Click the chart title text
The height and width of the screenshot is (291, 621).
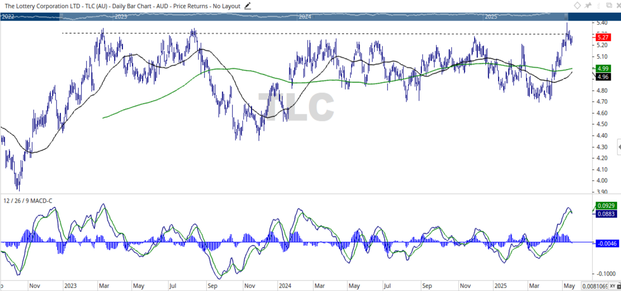tap(122, 6)
